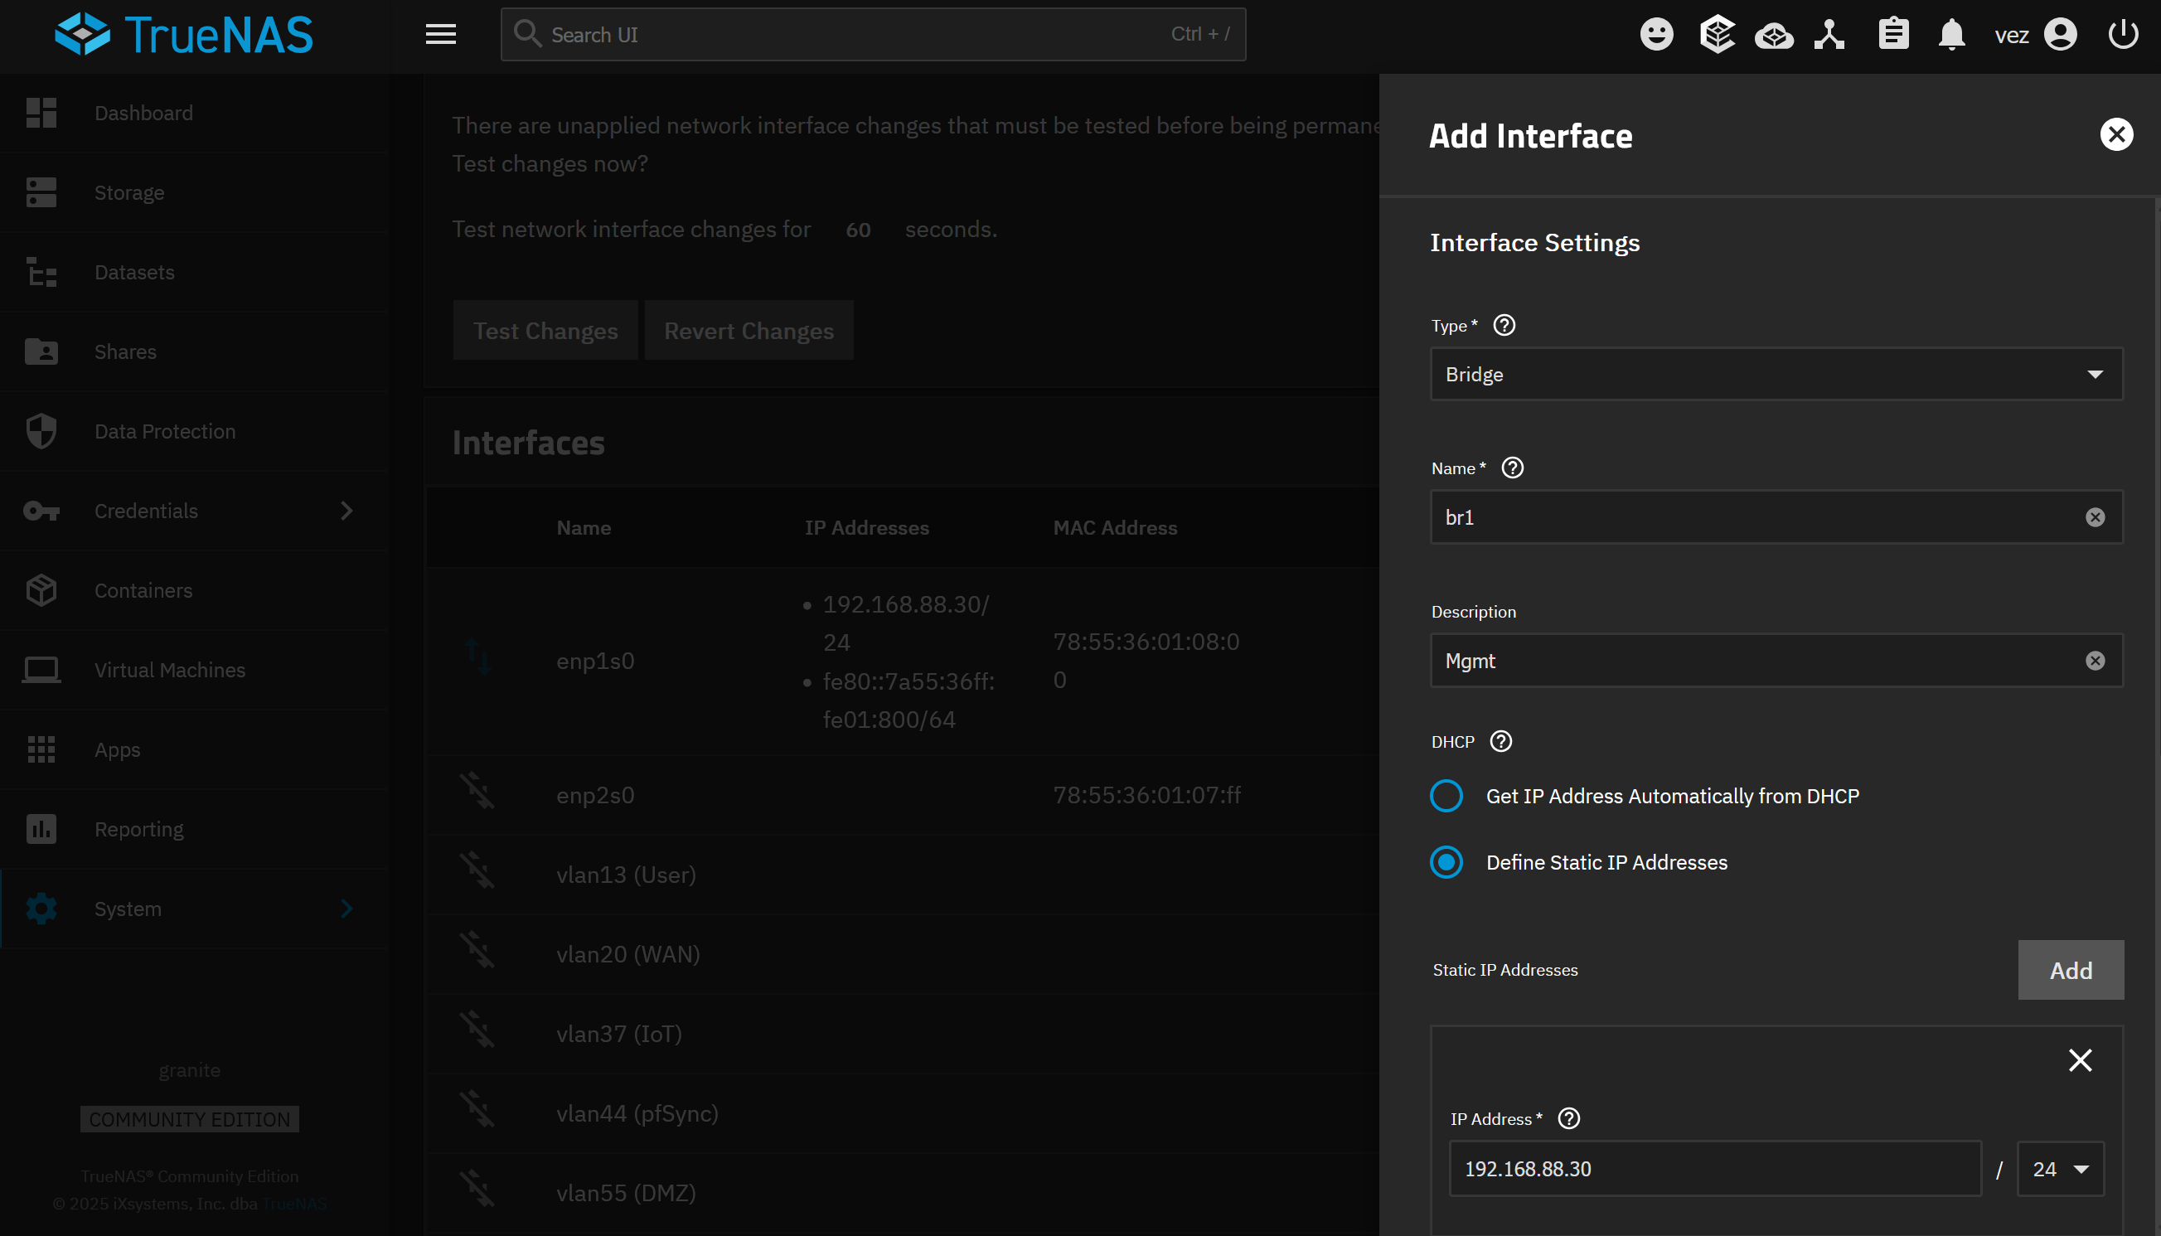Click the Add static IP button
The height and width of the screenshot is (1236, 2161).
[2069, 969]
